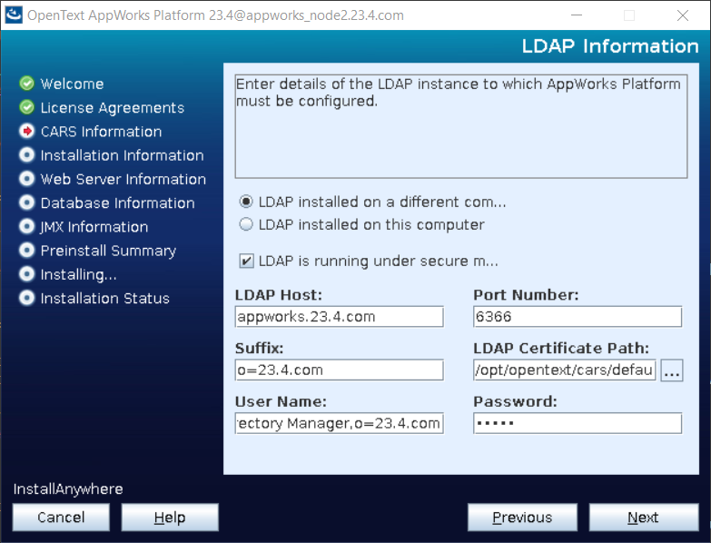The width and height of the screenshot is (711, 543).
Task: Click the checkmark icon next to License Agreements
Action: [x=26, y=107]
